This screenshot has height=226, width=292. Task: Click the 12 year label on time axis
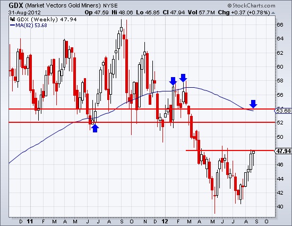click(x=165, y=222)
